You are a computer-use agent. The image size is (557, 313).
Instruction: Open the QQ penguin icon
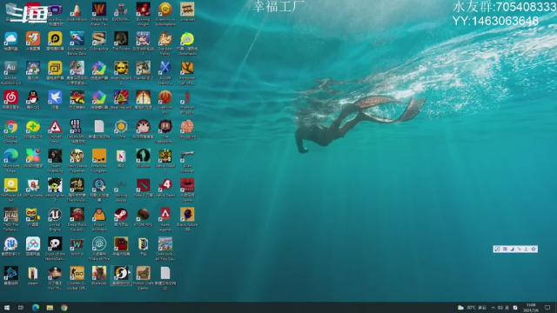pyautogui.click(x=33, y=100)
